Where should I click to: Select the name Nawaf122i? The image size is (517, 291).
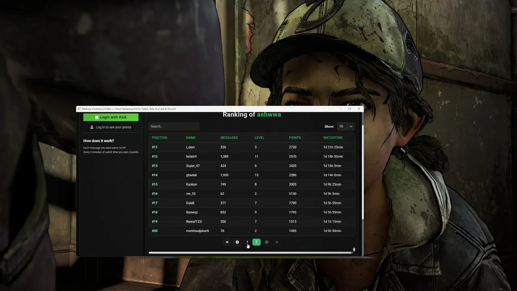pyautogui.click(x=194, y=221)
